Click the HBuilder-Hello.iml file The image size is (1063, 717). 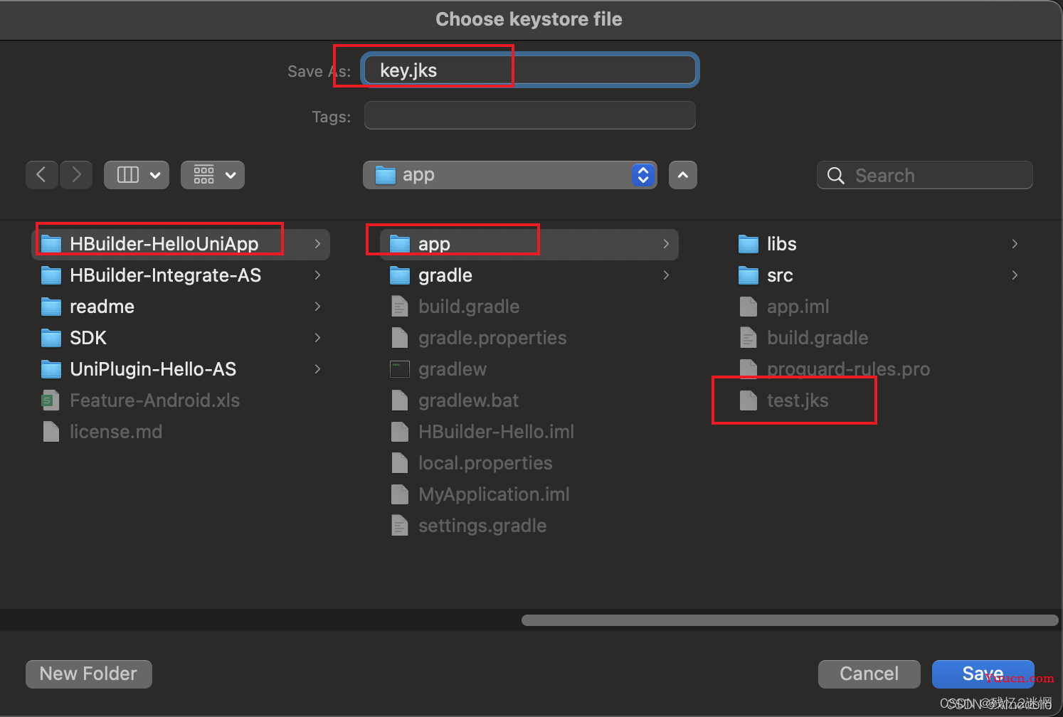(529, 432)
